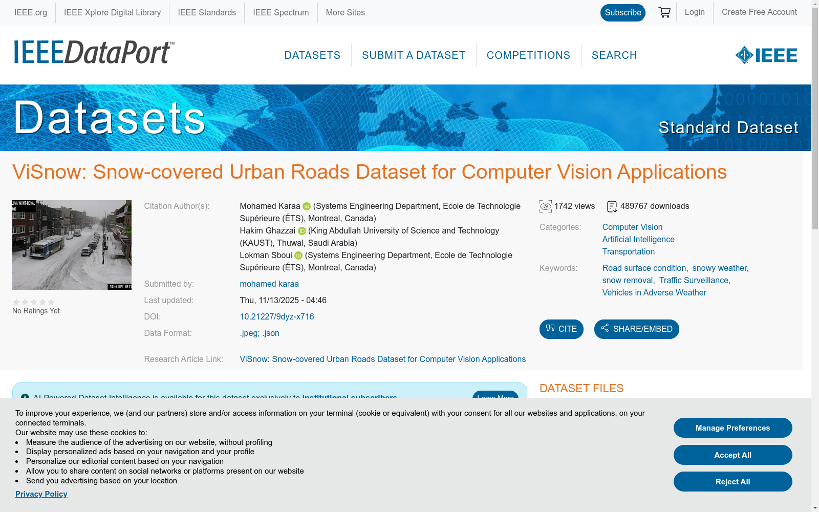Expand the More Sites menu

[x=346, y=12]
